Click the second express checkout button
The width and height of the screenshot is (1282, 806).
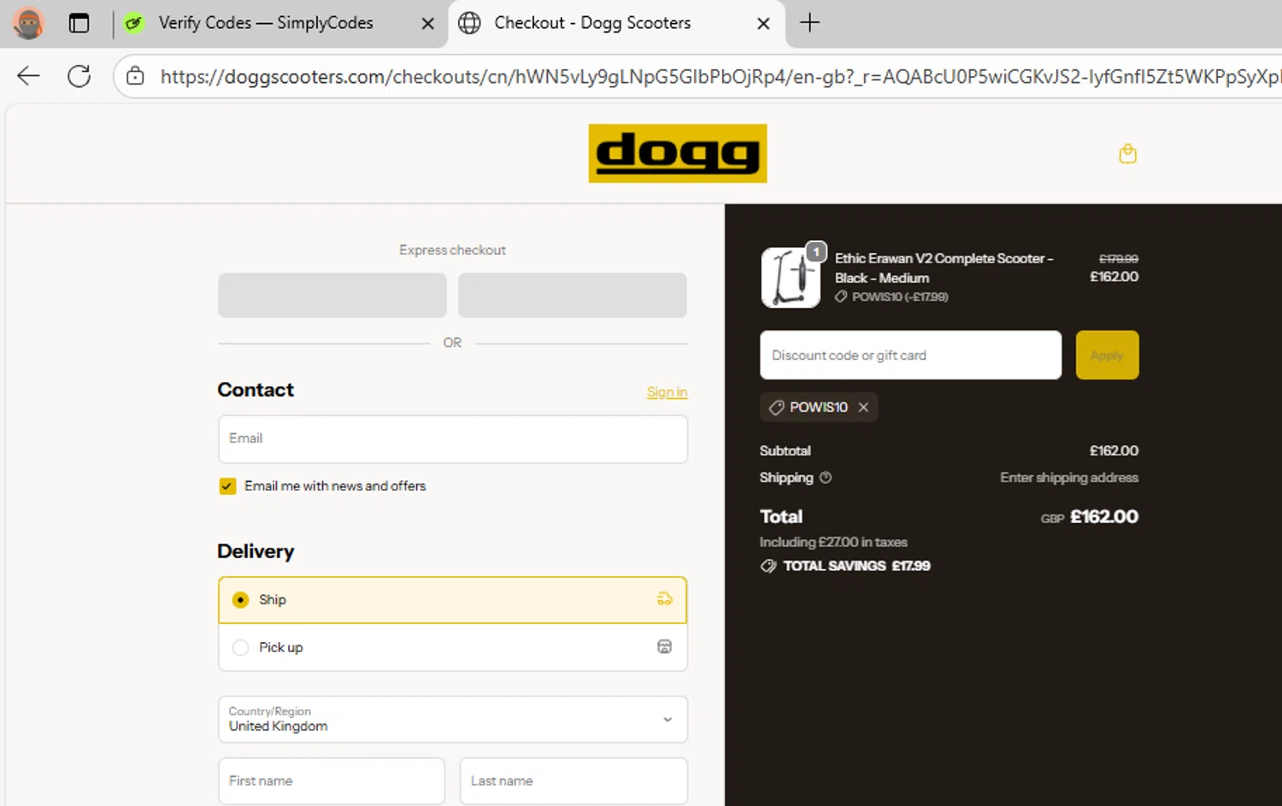572,295
